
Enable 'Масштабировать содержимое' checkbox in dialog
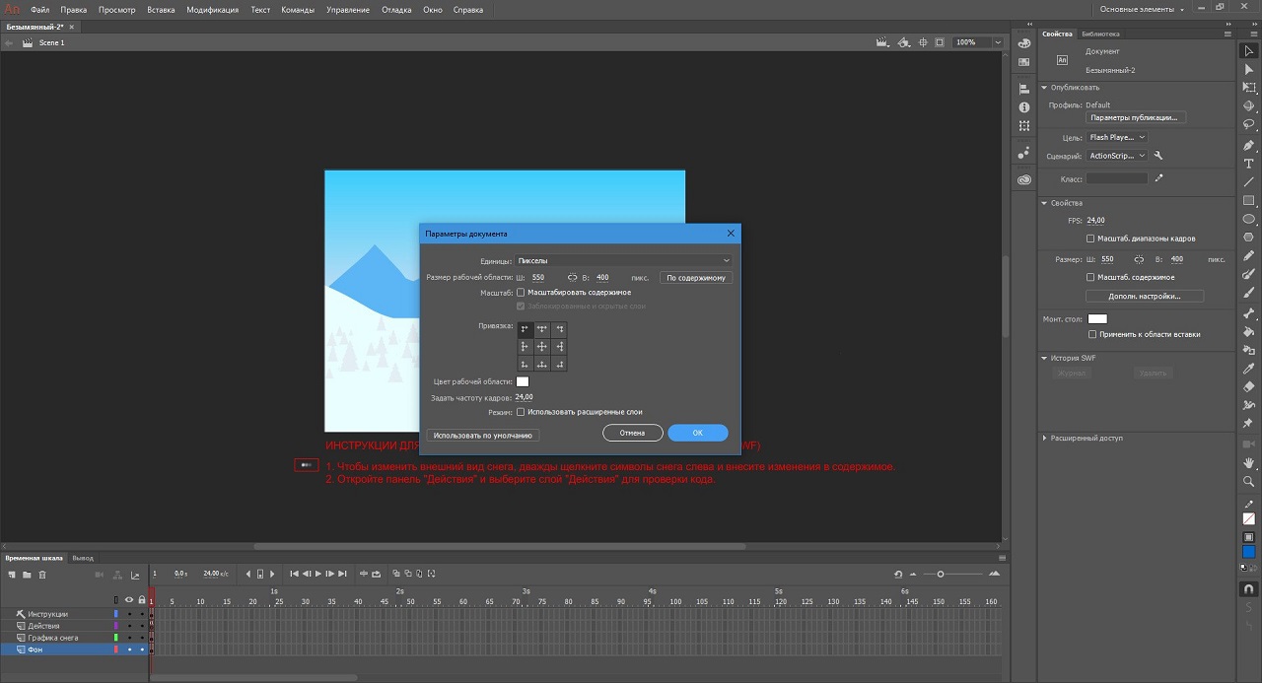click(521, 293)
